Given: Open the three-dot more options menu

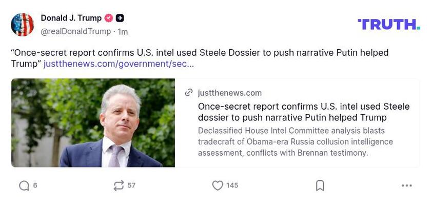Looking at the screenshot, I should pyautogui.click(x=407, y=185).
